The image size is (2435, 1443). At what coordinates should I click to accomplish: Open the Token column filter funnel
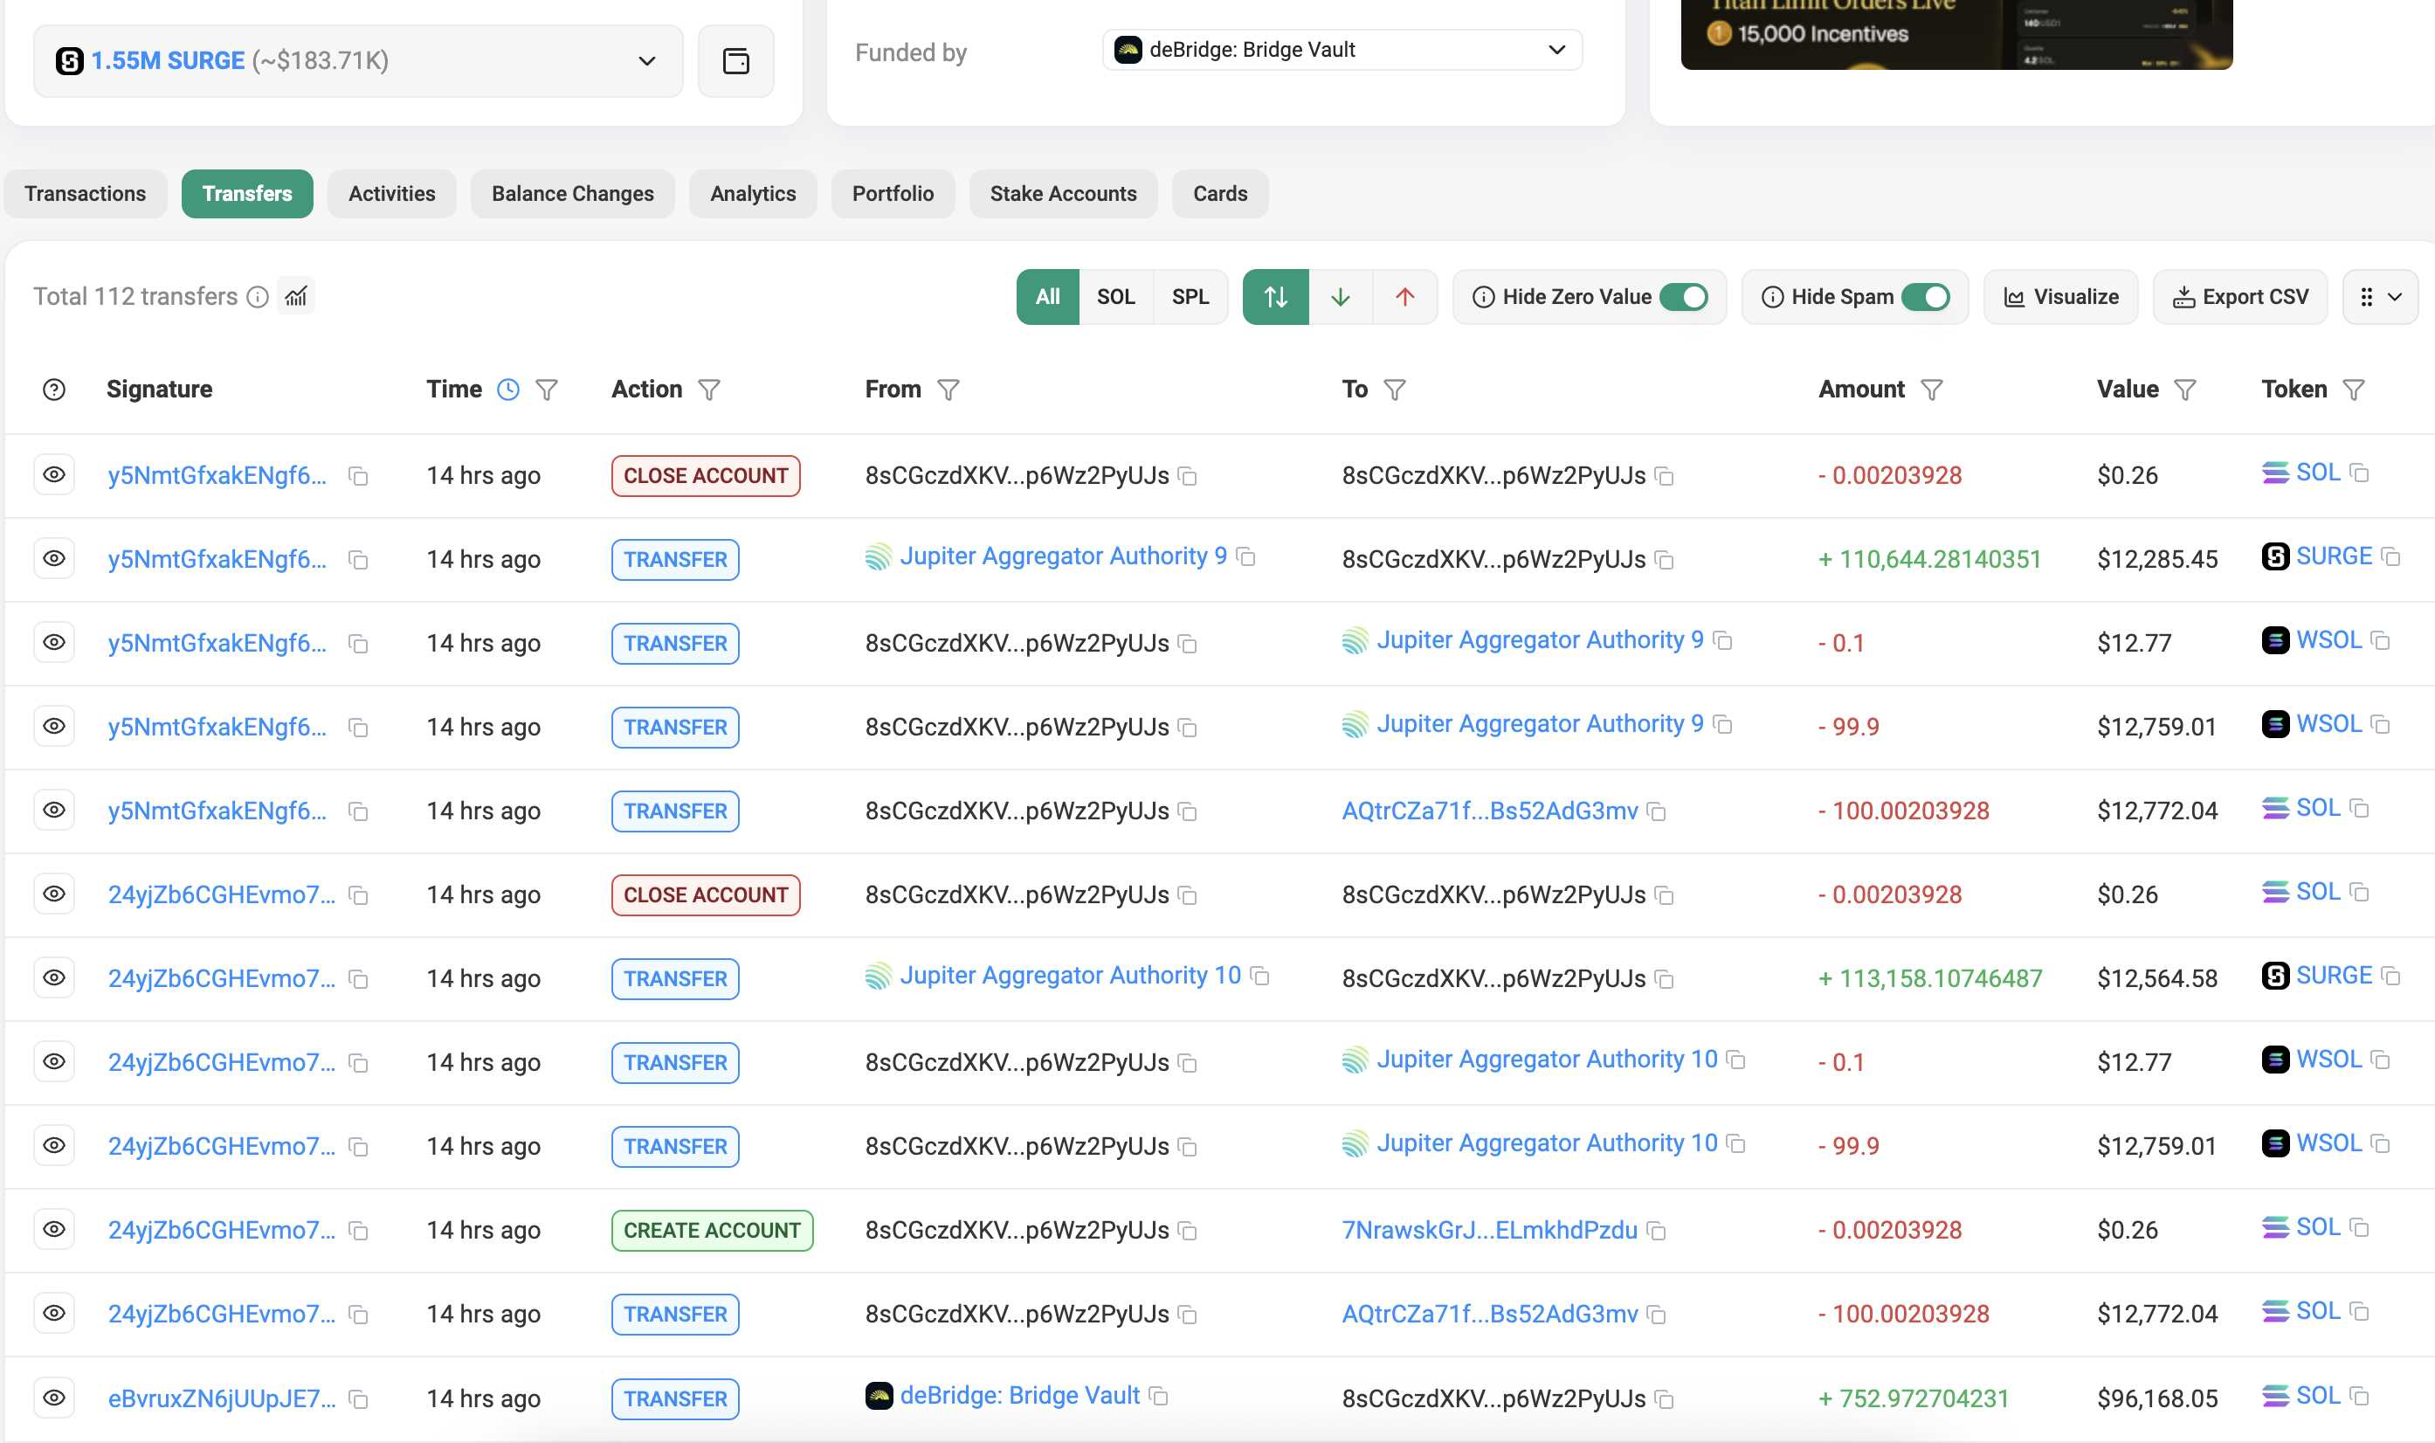tap(2354, 390)
